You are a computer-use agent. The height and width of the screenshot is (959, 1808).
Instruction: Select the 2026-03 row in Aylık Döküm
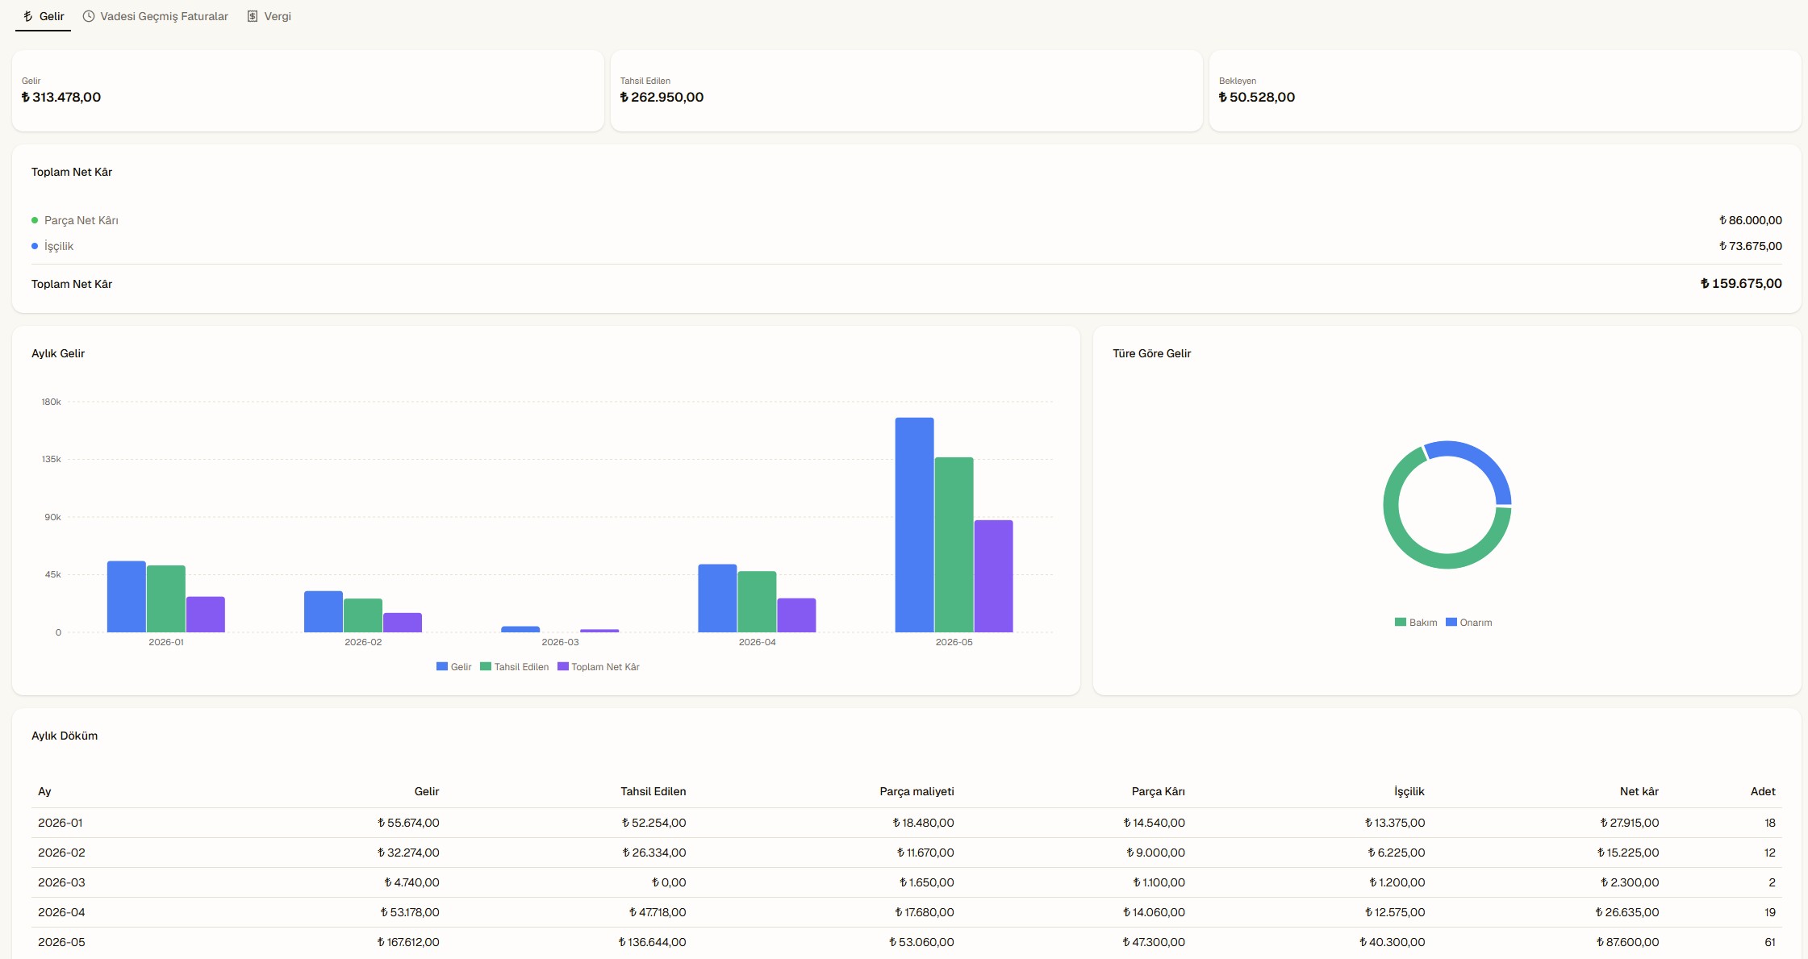coord(907,882)
